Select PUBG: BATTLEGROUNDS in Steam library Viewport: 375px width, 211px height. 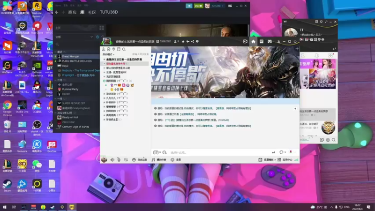click(77, 61)
